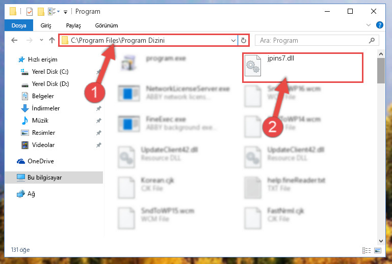Click the new folder quick-access icon

pos(41,12)
